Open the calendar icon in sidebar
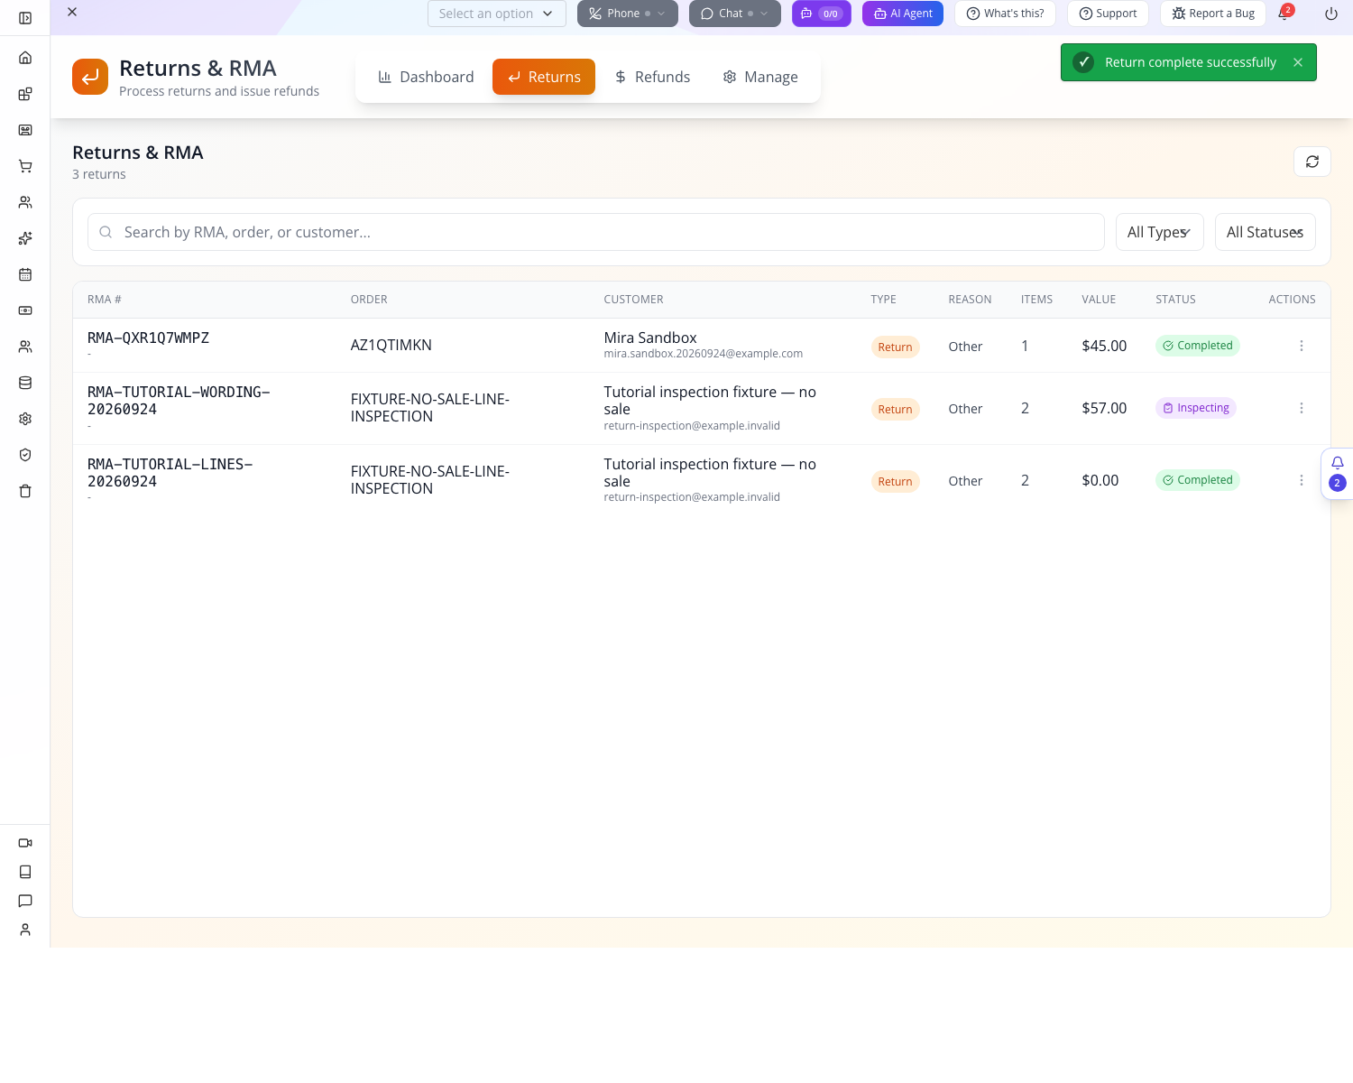Screen dimensions: 1353x1083 coord(25,274)
